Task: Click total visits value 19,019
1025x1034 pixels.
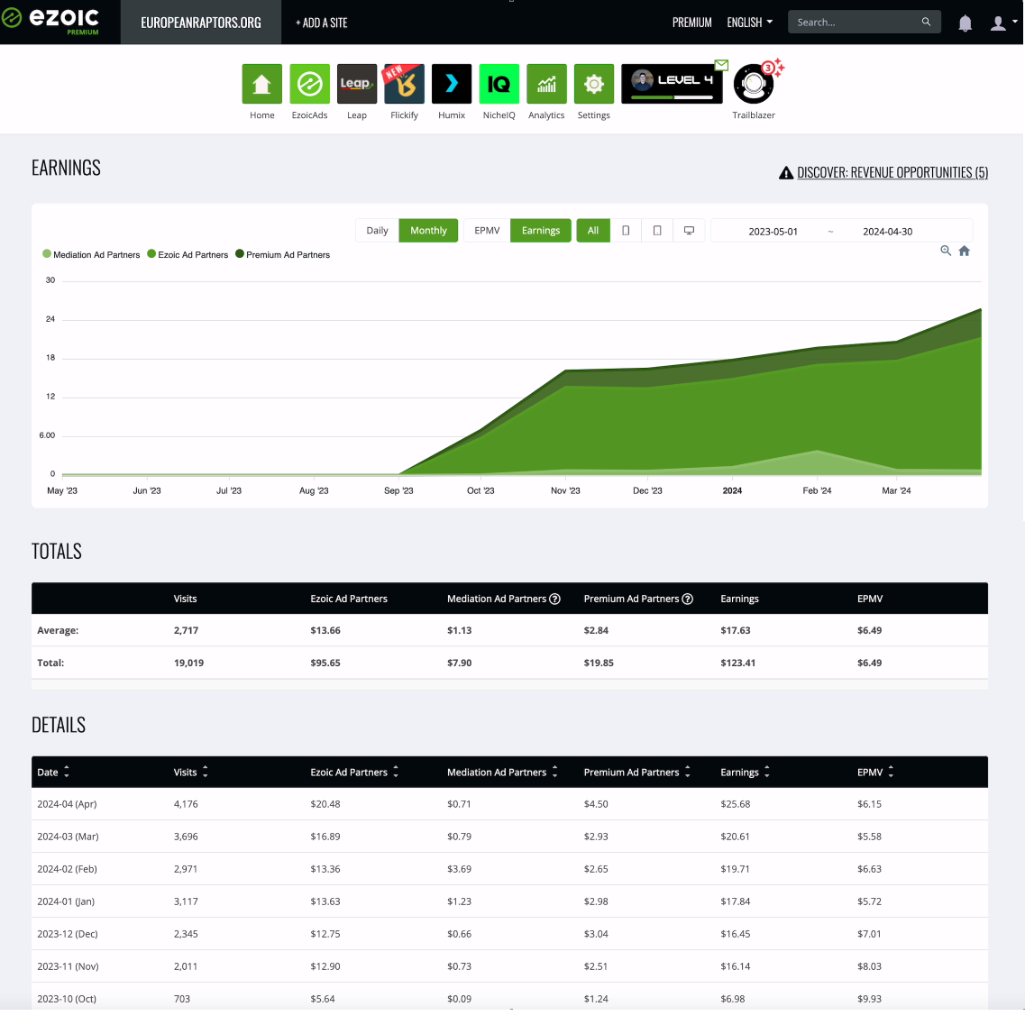Action: pos(188,663)
